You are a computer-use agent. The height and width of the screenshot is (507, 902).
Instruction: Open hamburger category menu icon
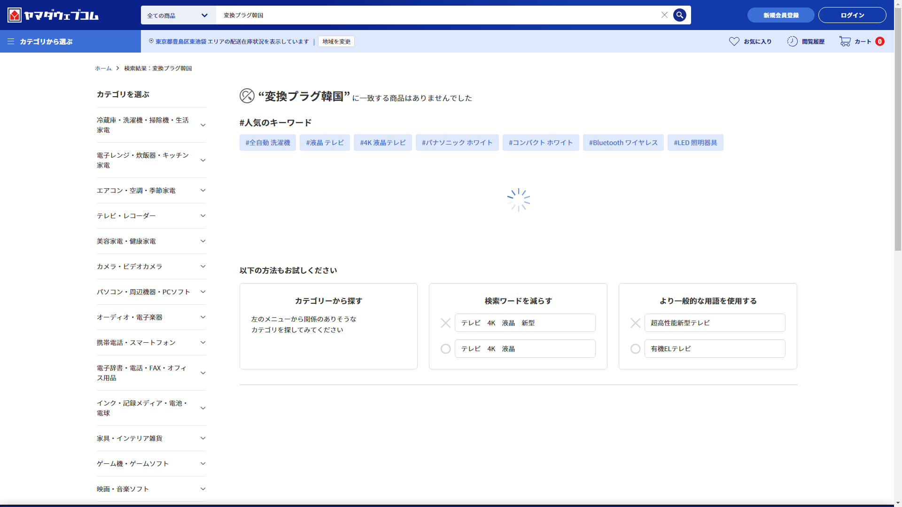(x=11, y=41)
